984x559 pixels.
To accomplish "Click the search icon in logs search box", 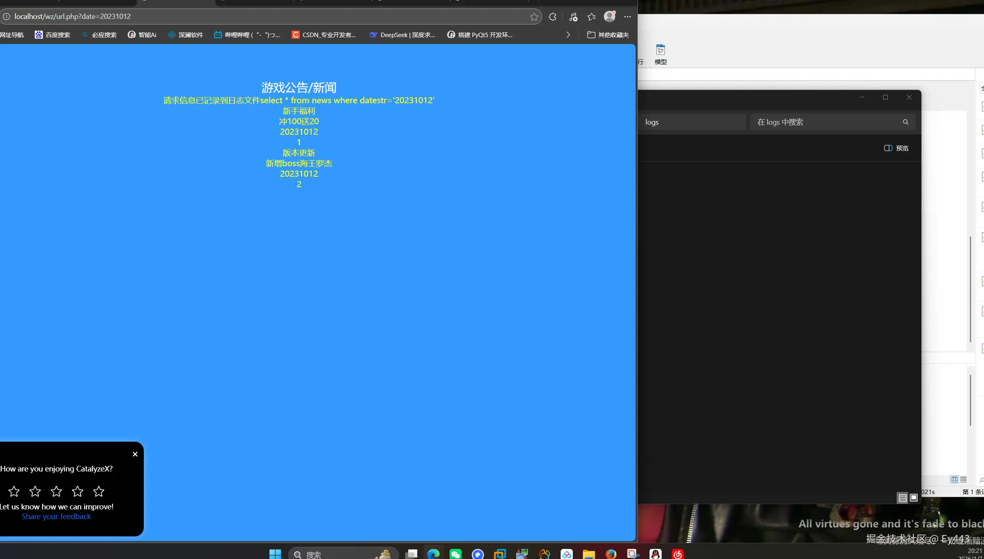I will [906, 122].
